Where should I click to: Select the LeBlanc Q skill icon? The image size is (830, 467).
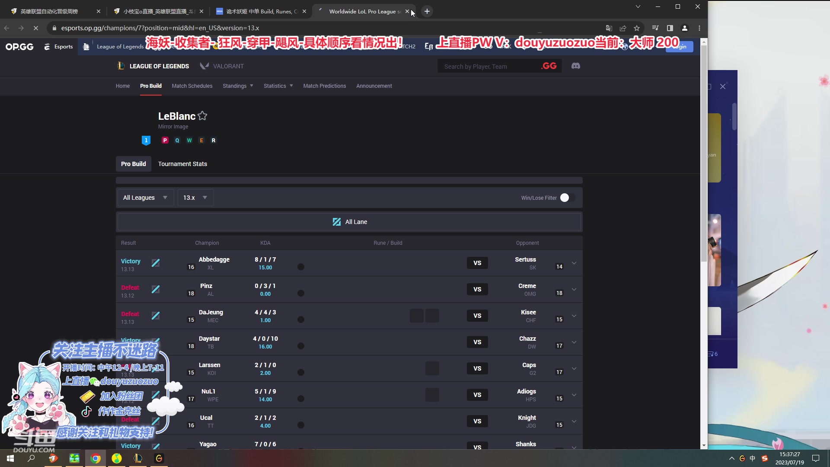(x=177, y=140)
